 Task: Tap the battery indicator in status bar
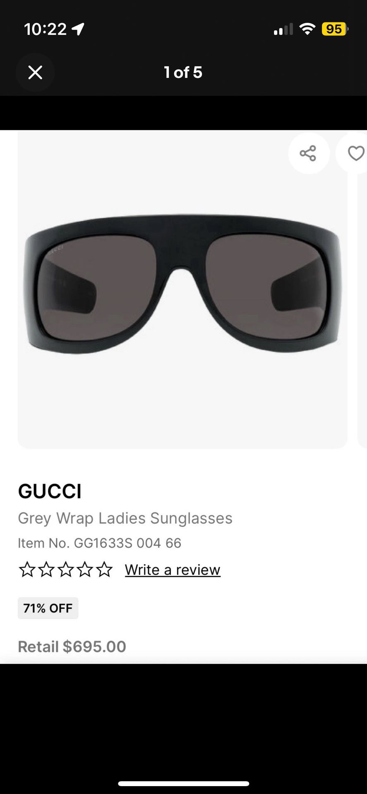[x=335, y=29]
